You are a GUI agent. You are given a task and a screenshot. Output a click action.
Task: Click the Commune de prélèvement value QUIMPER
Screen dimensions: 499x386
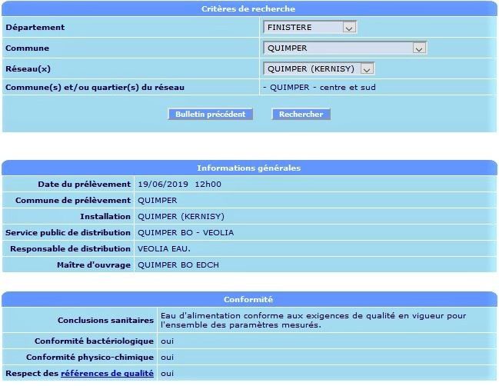point(157,201)
